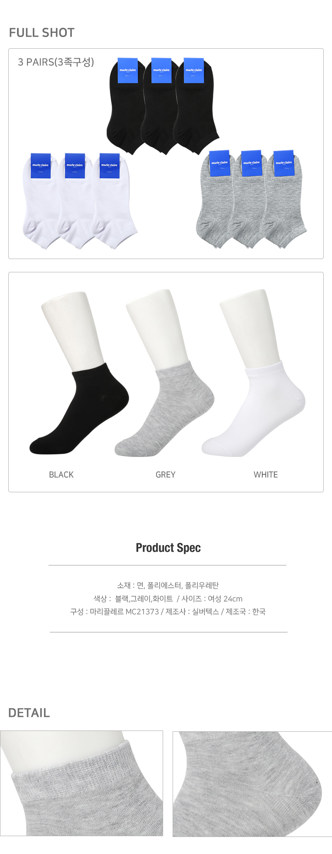The height and width of the screenshot is (854, 332).
Task: Click the DETAIL section heading
Action: pyautogui.click(x=29, y=713)
